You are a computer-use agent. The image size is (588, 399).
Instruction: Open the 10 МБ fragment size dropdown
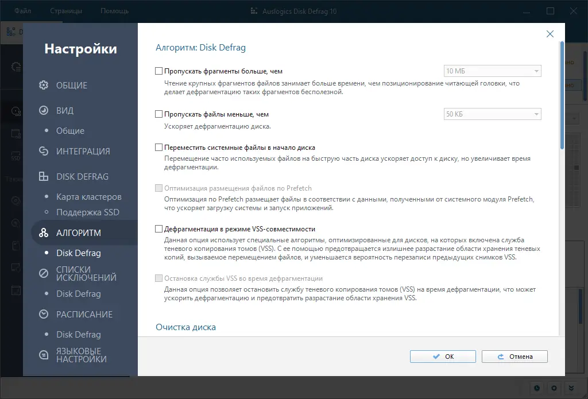(492, 71)
